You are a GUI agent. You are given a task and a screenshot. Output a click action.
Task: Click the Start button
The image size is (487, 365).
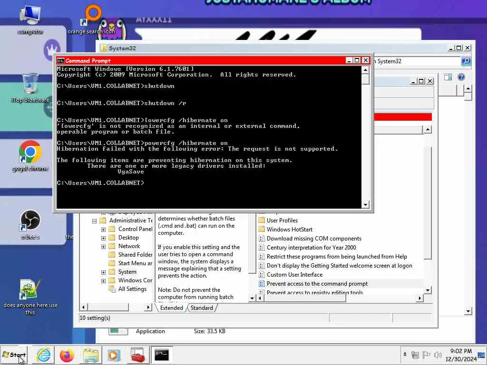[14, 355]
